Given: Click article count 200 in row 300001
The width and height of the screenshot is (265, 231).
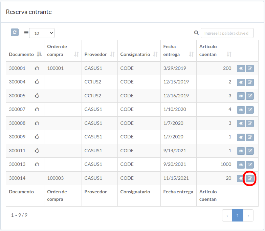Looking at the screenshot, I should coord(227,68).
